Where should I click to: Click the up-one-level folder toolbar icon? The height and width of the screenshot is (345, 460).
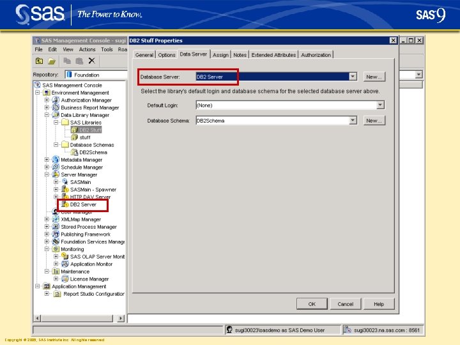(x=39, y=61)
